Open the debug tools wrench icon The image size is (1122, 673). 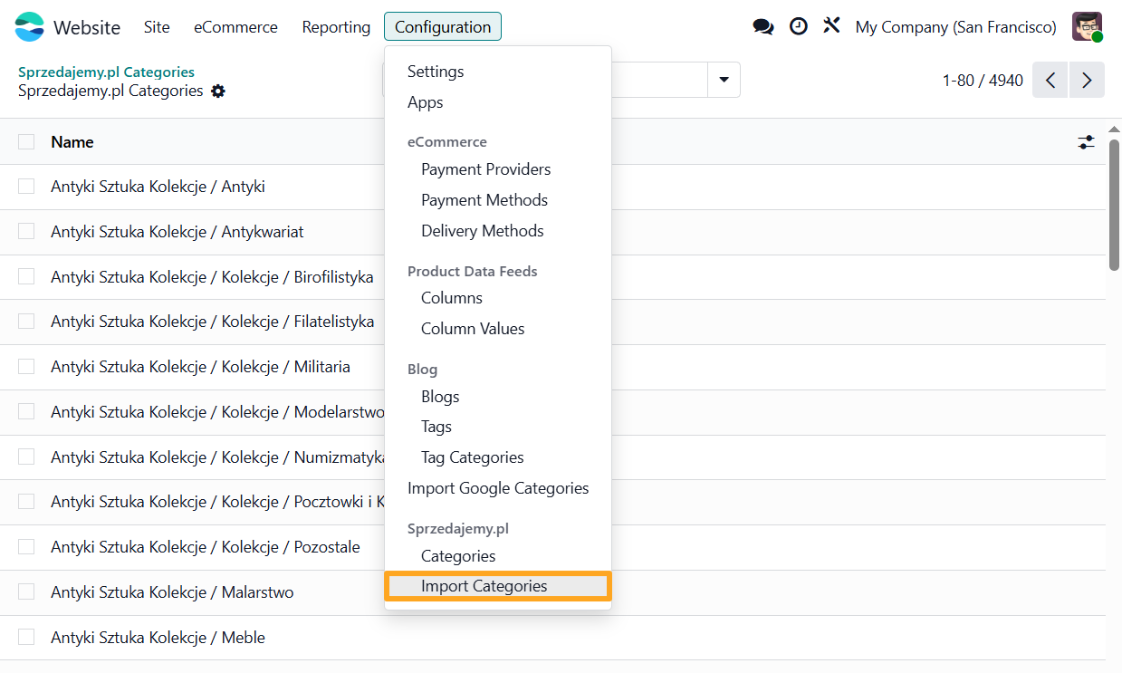831,25
